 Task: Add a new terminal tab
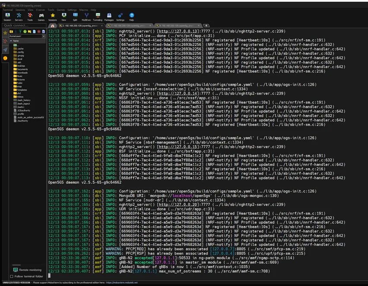click(206, 26)
